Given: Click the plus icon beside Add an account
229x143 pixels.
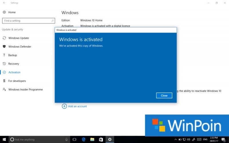Looking at the screenshot, I should point(64,106).
